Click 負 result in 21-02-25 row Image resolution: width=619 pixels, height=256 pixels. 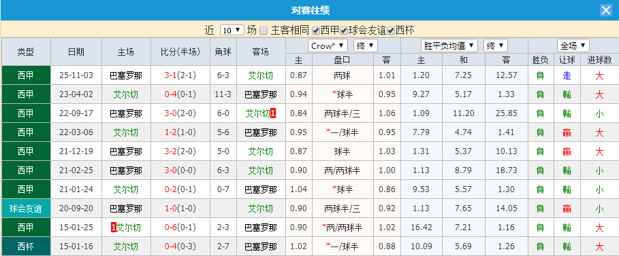tap(540, 170)
